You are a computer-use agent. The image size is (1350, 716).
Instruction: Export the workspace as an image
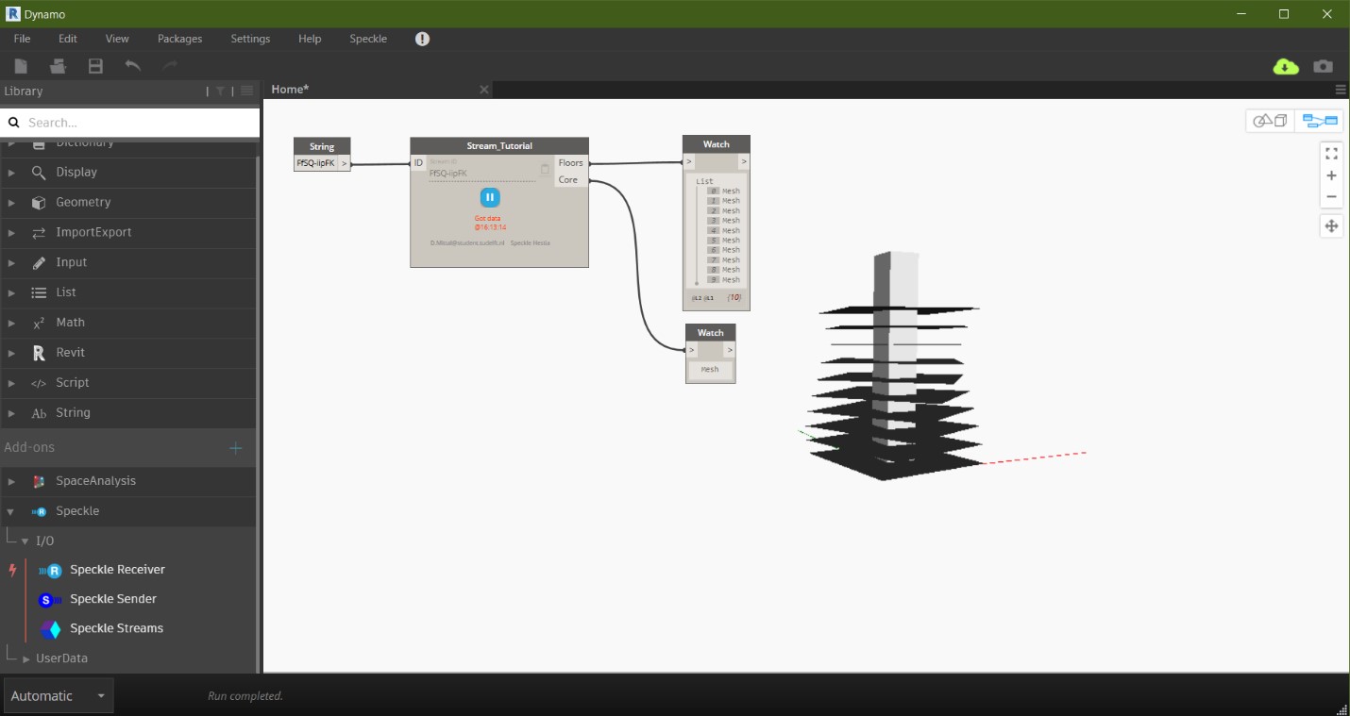[1322, 66]
